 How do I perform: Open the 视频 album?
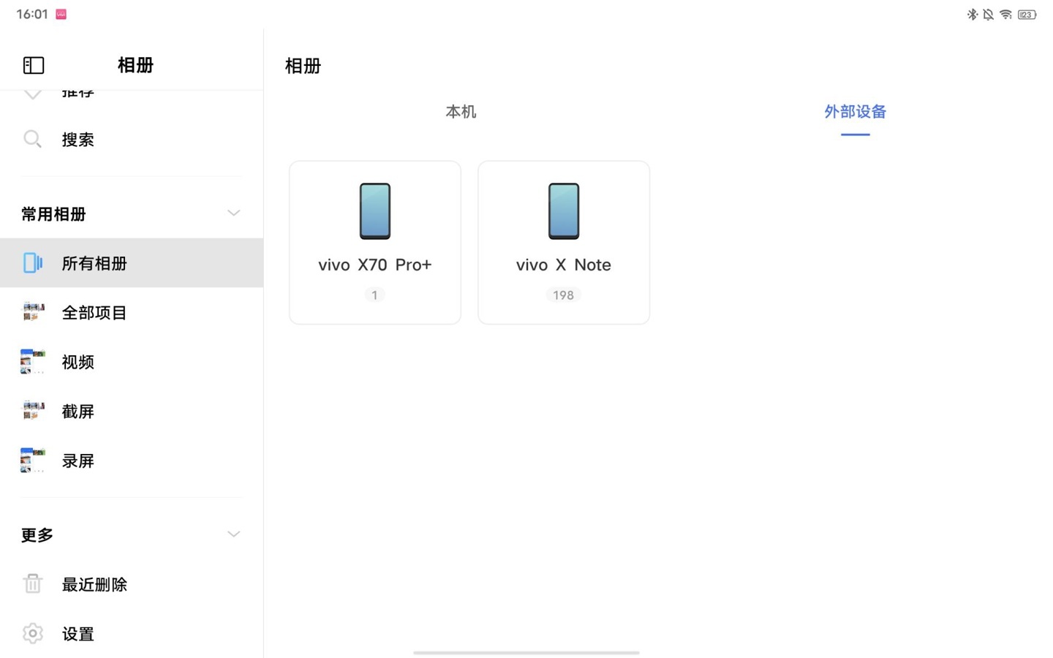pyautogui.click(x=132, y=362)
